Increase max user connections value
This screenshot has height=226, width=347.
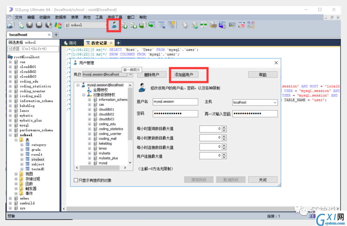[224, 155]
